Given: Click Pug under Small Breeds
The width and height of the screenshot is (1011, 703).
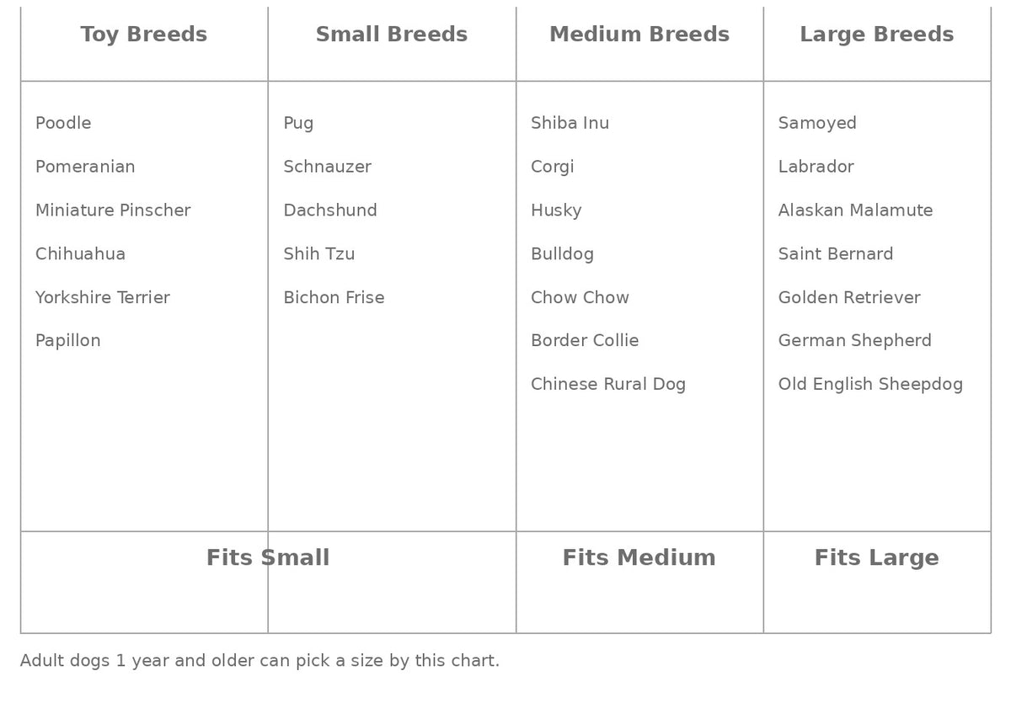Looking at the screenshot, I should (x=298, y=124).
